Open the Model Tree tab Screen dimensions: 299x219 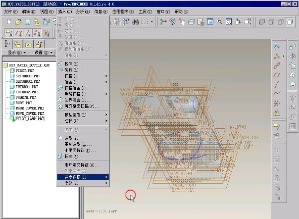pyautogui.click(x=7, y=44)
